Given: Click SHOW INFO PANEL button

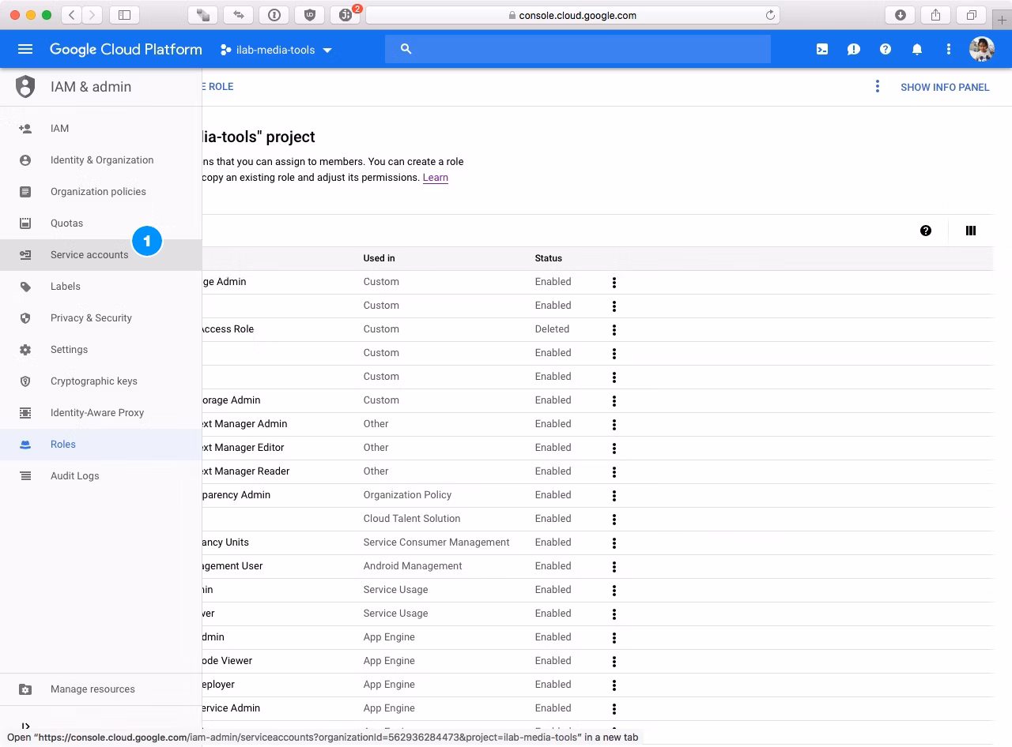Looking at the screenshot, I should tap(945, 87).
